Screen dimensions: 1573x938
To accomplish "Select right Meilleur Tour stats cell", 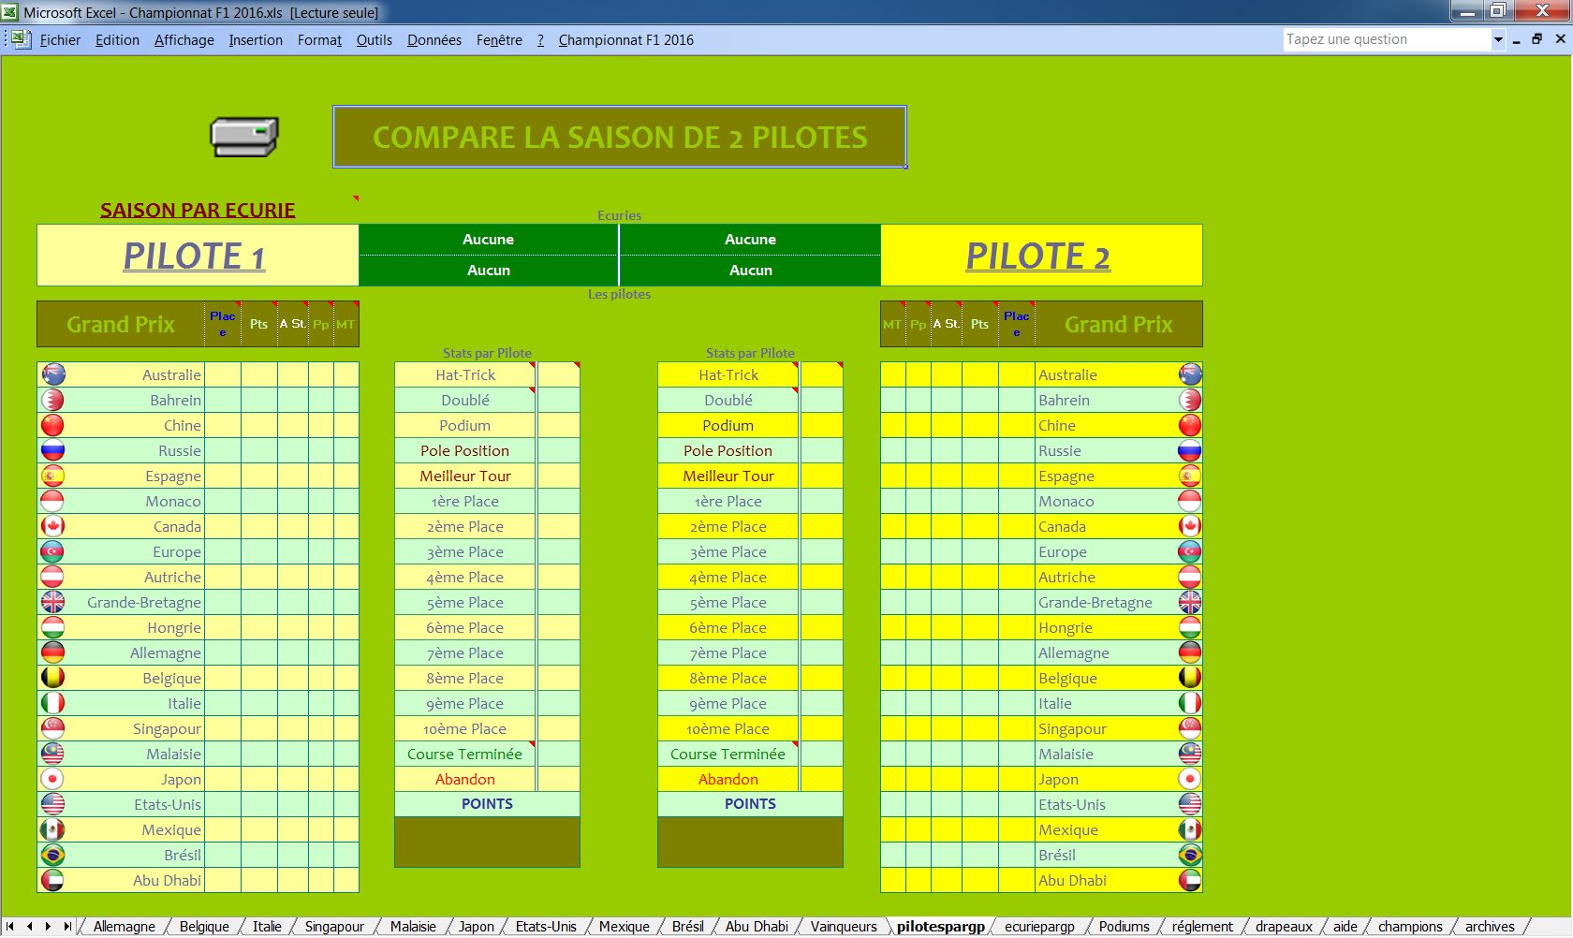I will 728,476.
